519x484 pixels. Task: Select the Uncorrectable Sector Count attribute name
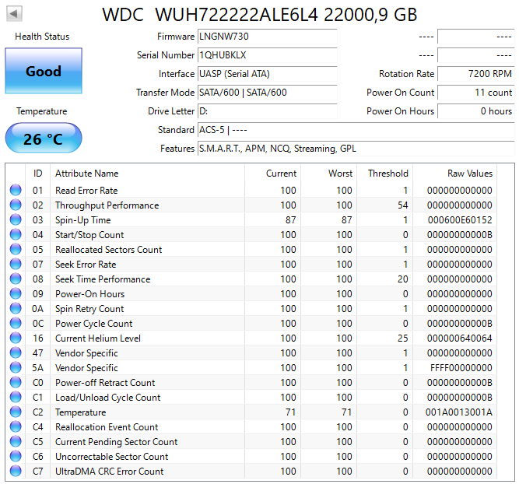coord(111,457)
